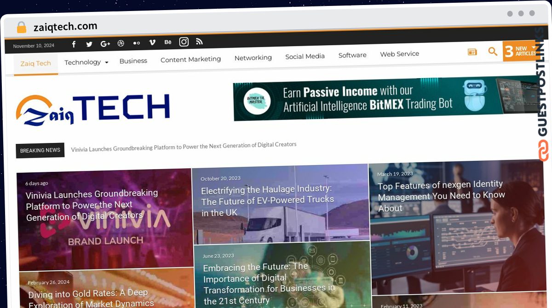Open the Flickr social icon

(x=137, y=43)
